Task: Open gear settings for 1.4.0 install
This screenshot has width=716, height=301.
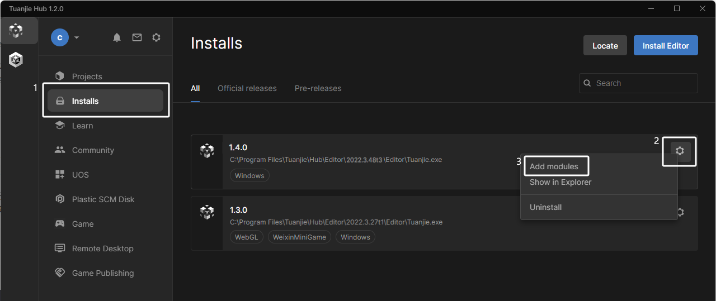Action: (x=680, y=151)
